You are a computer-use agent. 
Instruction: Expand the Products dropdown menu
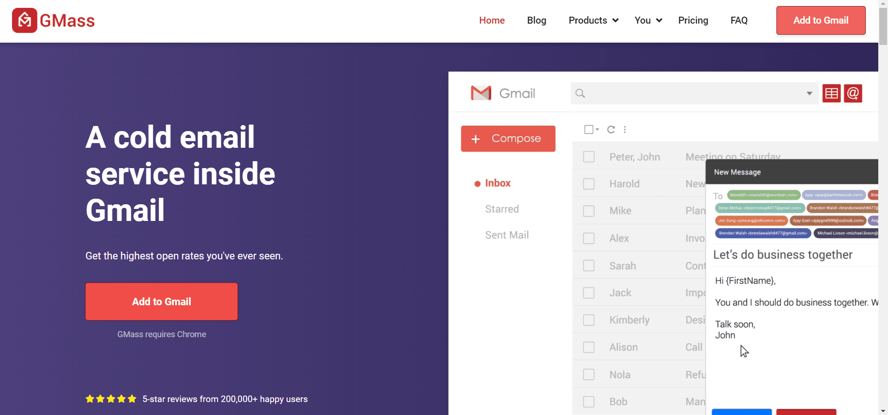594,20
